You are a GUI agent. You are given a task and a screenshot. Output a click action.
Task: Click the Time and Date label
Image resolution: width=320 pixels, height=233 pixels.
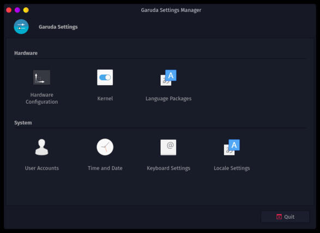click(105, 168)
